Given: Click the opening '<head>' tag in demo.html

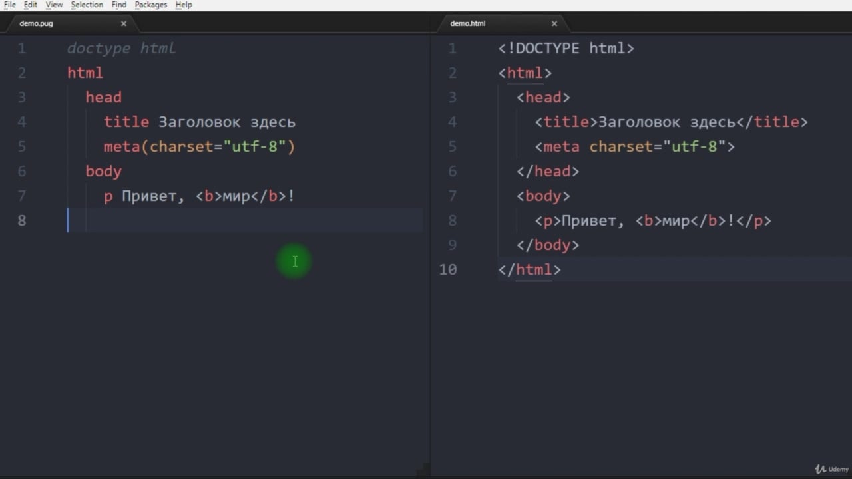Looking at the screenshot, I should [543, 98].
